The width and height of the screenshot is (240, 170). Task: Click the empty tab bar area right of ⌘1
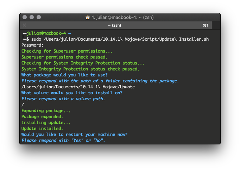(x=216, y=25)
